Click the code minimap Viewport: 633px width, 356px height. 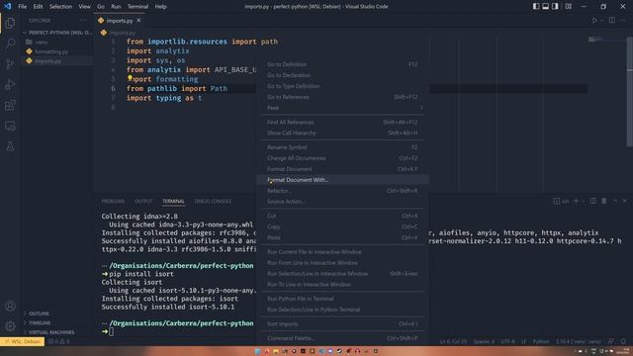(x=606, y=40)
